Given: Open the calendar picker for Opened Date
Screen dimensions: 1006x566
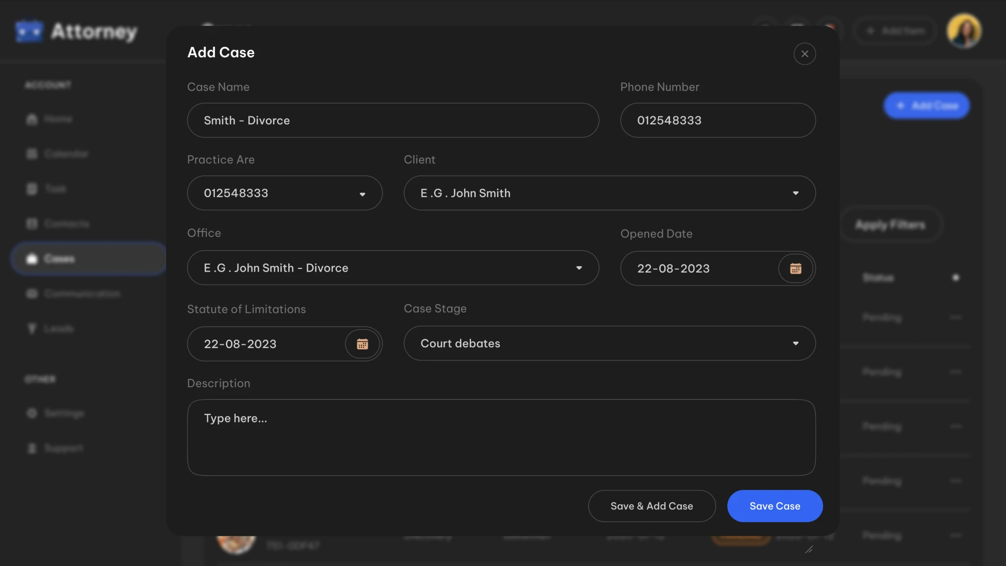Looking at the screenshot, I should [795, 268].
